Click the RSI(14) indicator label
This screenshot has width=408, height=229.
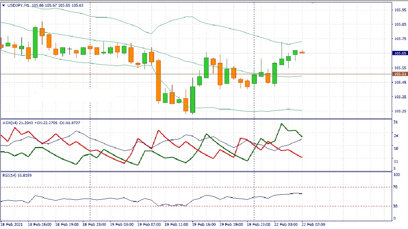(9, 175)
